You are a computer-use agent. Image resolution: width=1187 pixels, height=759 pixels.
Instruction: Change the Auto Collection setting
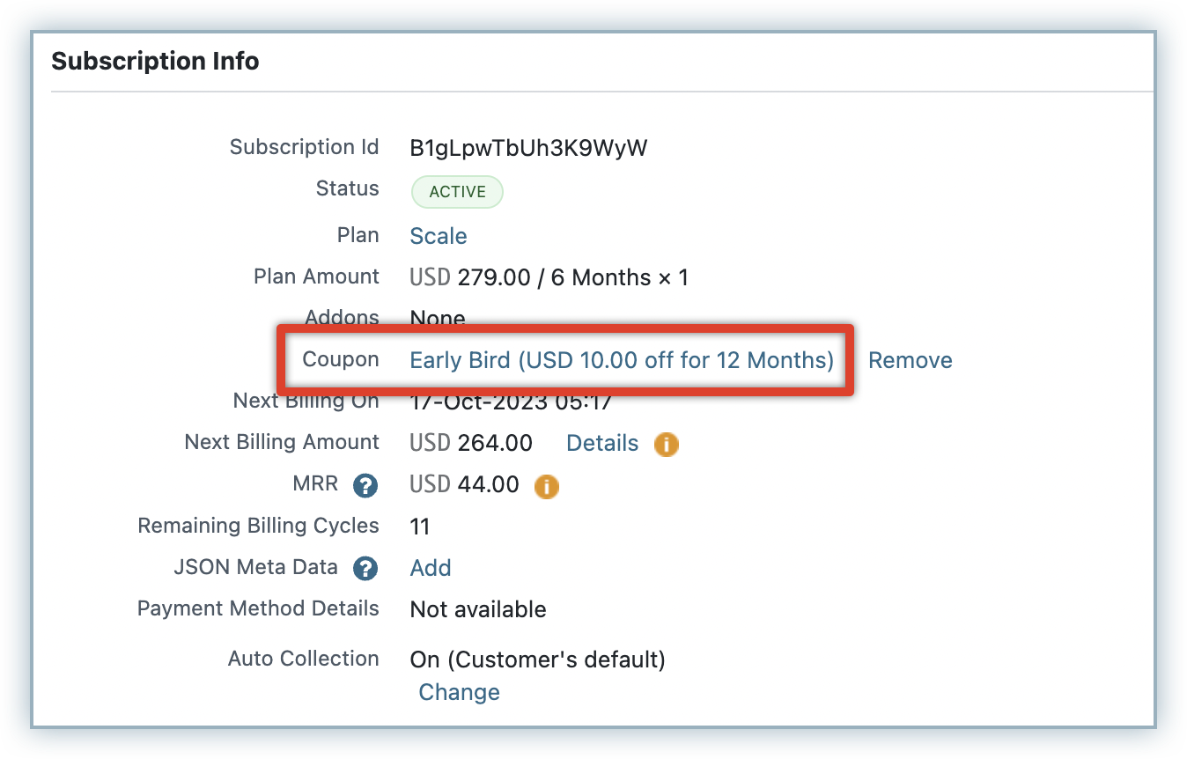(459, 692)
